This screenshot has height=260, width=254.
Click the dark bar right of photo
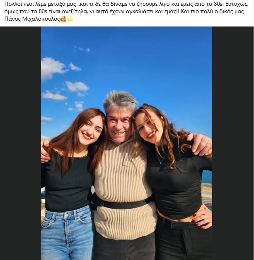point(233,143)
